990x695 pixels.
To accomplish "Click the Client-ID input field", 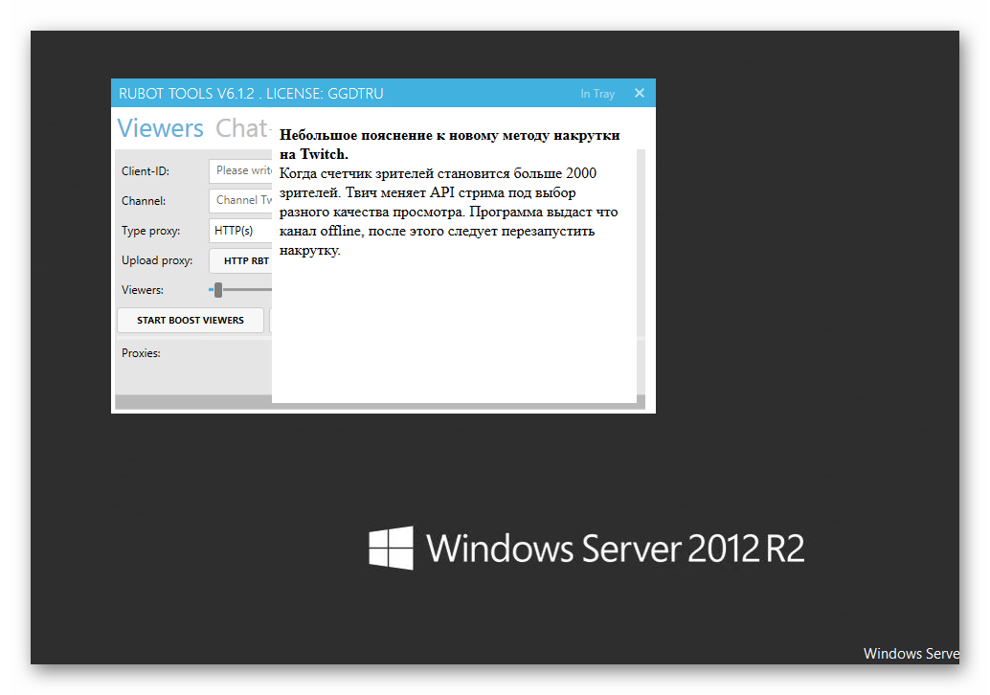I will coord(241,170).
